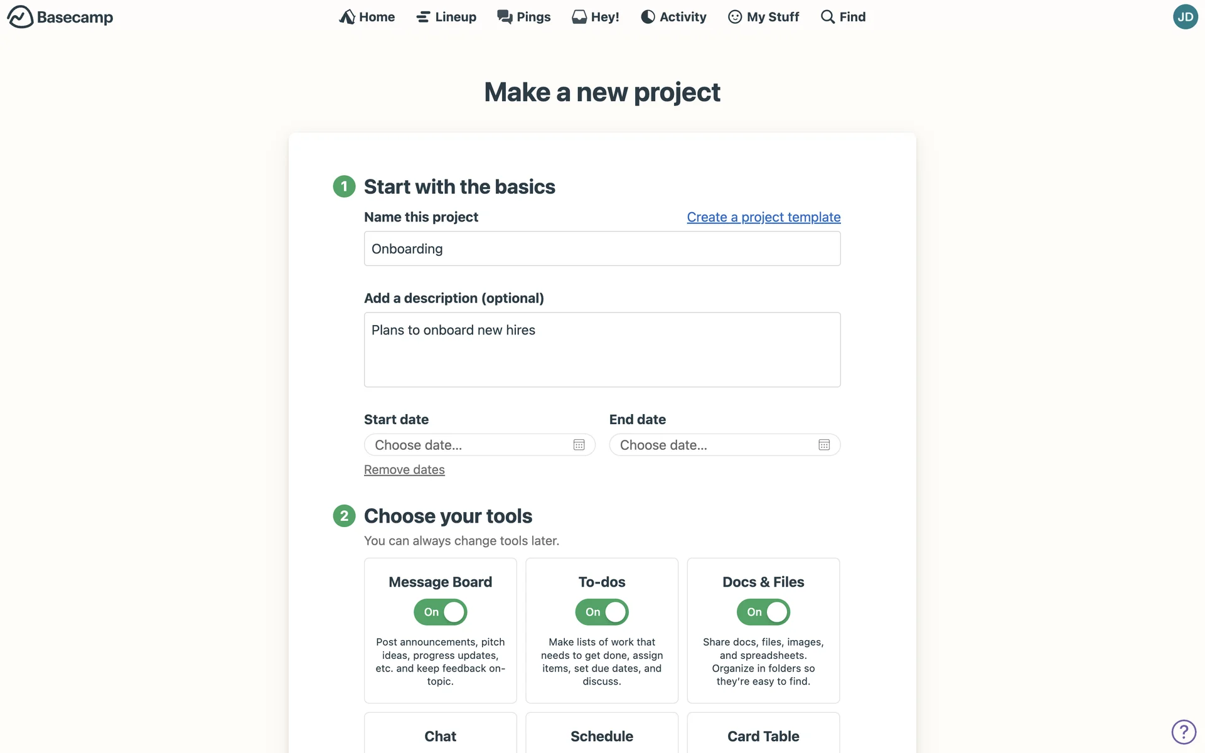Go to Home in navigation
The width and height of the screenshot is (1205, 753).
coord(367,17)
